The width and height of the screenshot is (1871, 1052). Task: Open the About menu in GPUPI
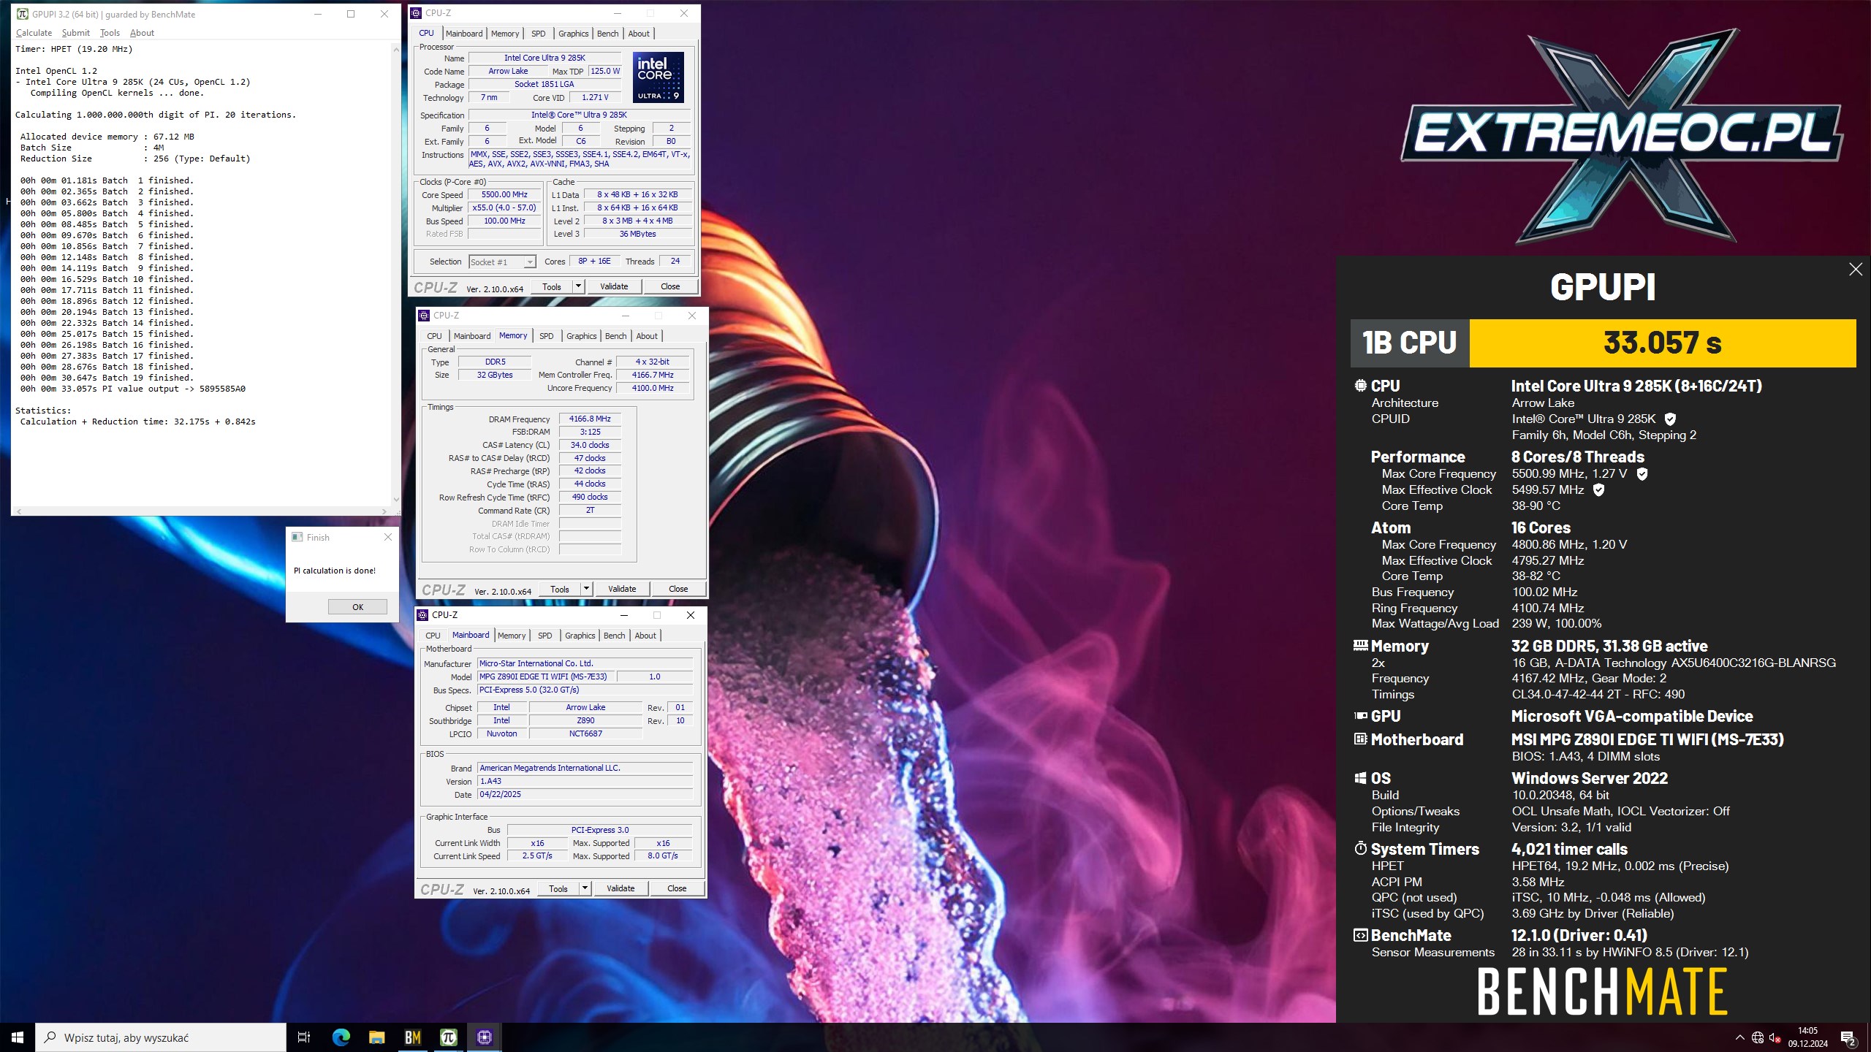click(x=142, y=33)
